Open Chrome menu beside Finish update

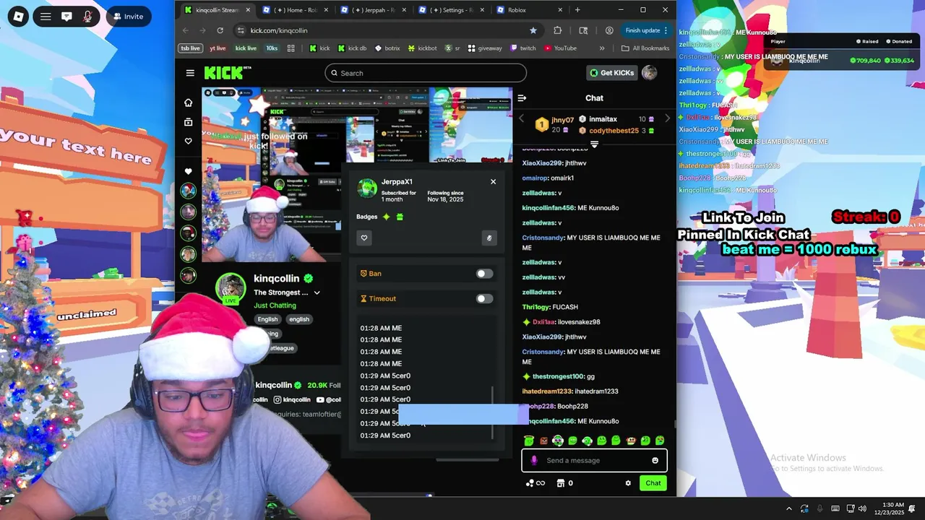click(666, 30)
